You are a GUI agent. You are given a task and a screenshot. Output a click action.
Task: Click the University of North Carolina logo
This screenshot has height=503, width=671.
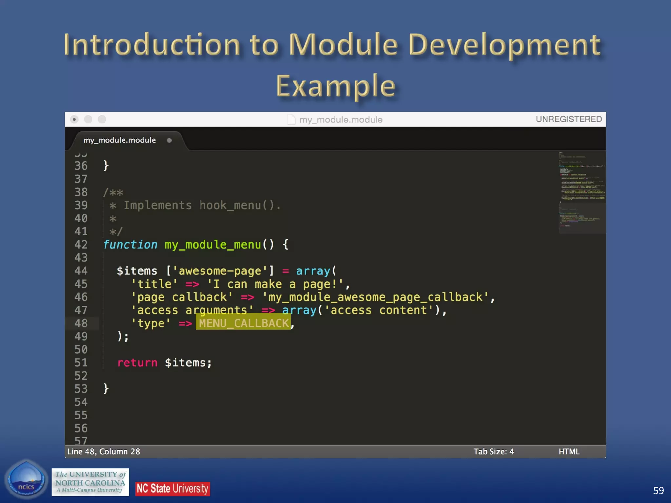pyautogui.click(x=90, y=482)
